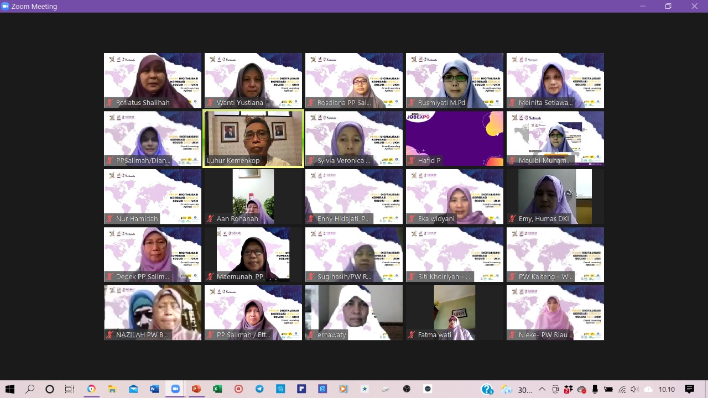The image size is (708, 398).
Task: Click muted mic icon beside Fatma wati
Action: click(x=412, y=334)
